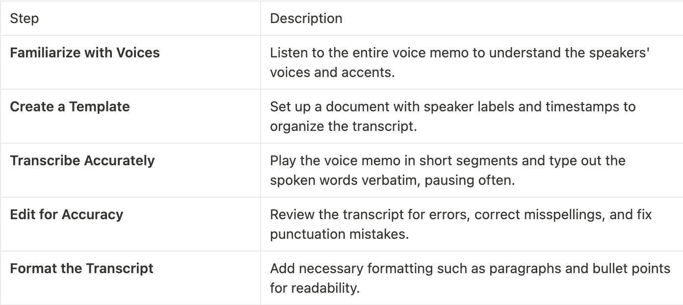The height and width of the screenshot is (305, 683).
Task: Click the Format the Transcript cell
Action: 130,278
